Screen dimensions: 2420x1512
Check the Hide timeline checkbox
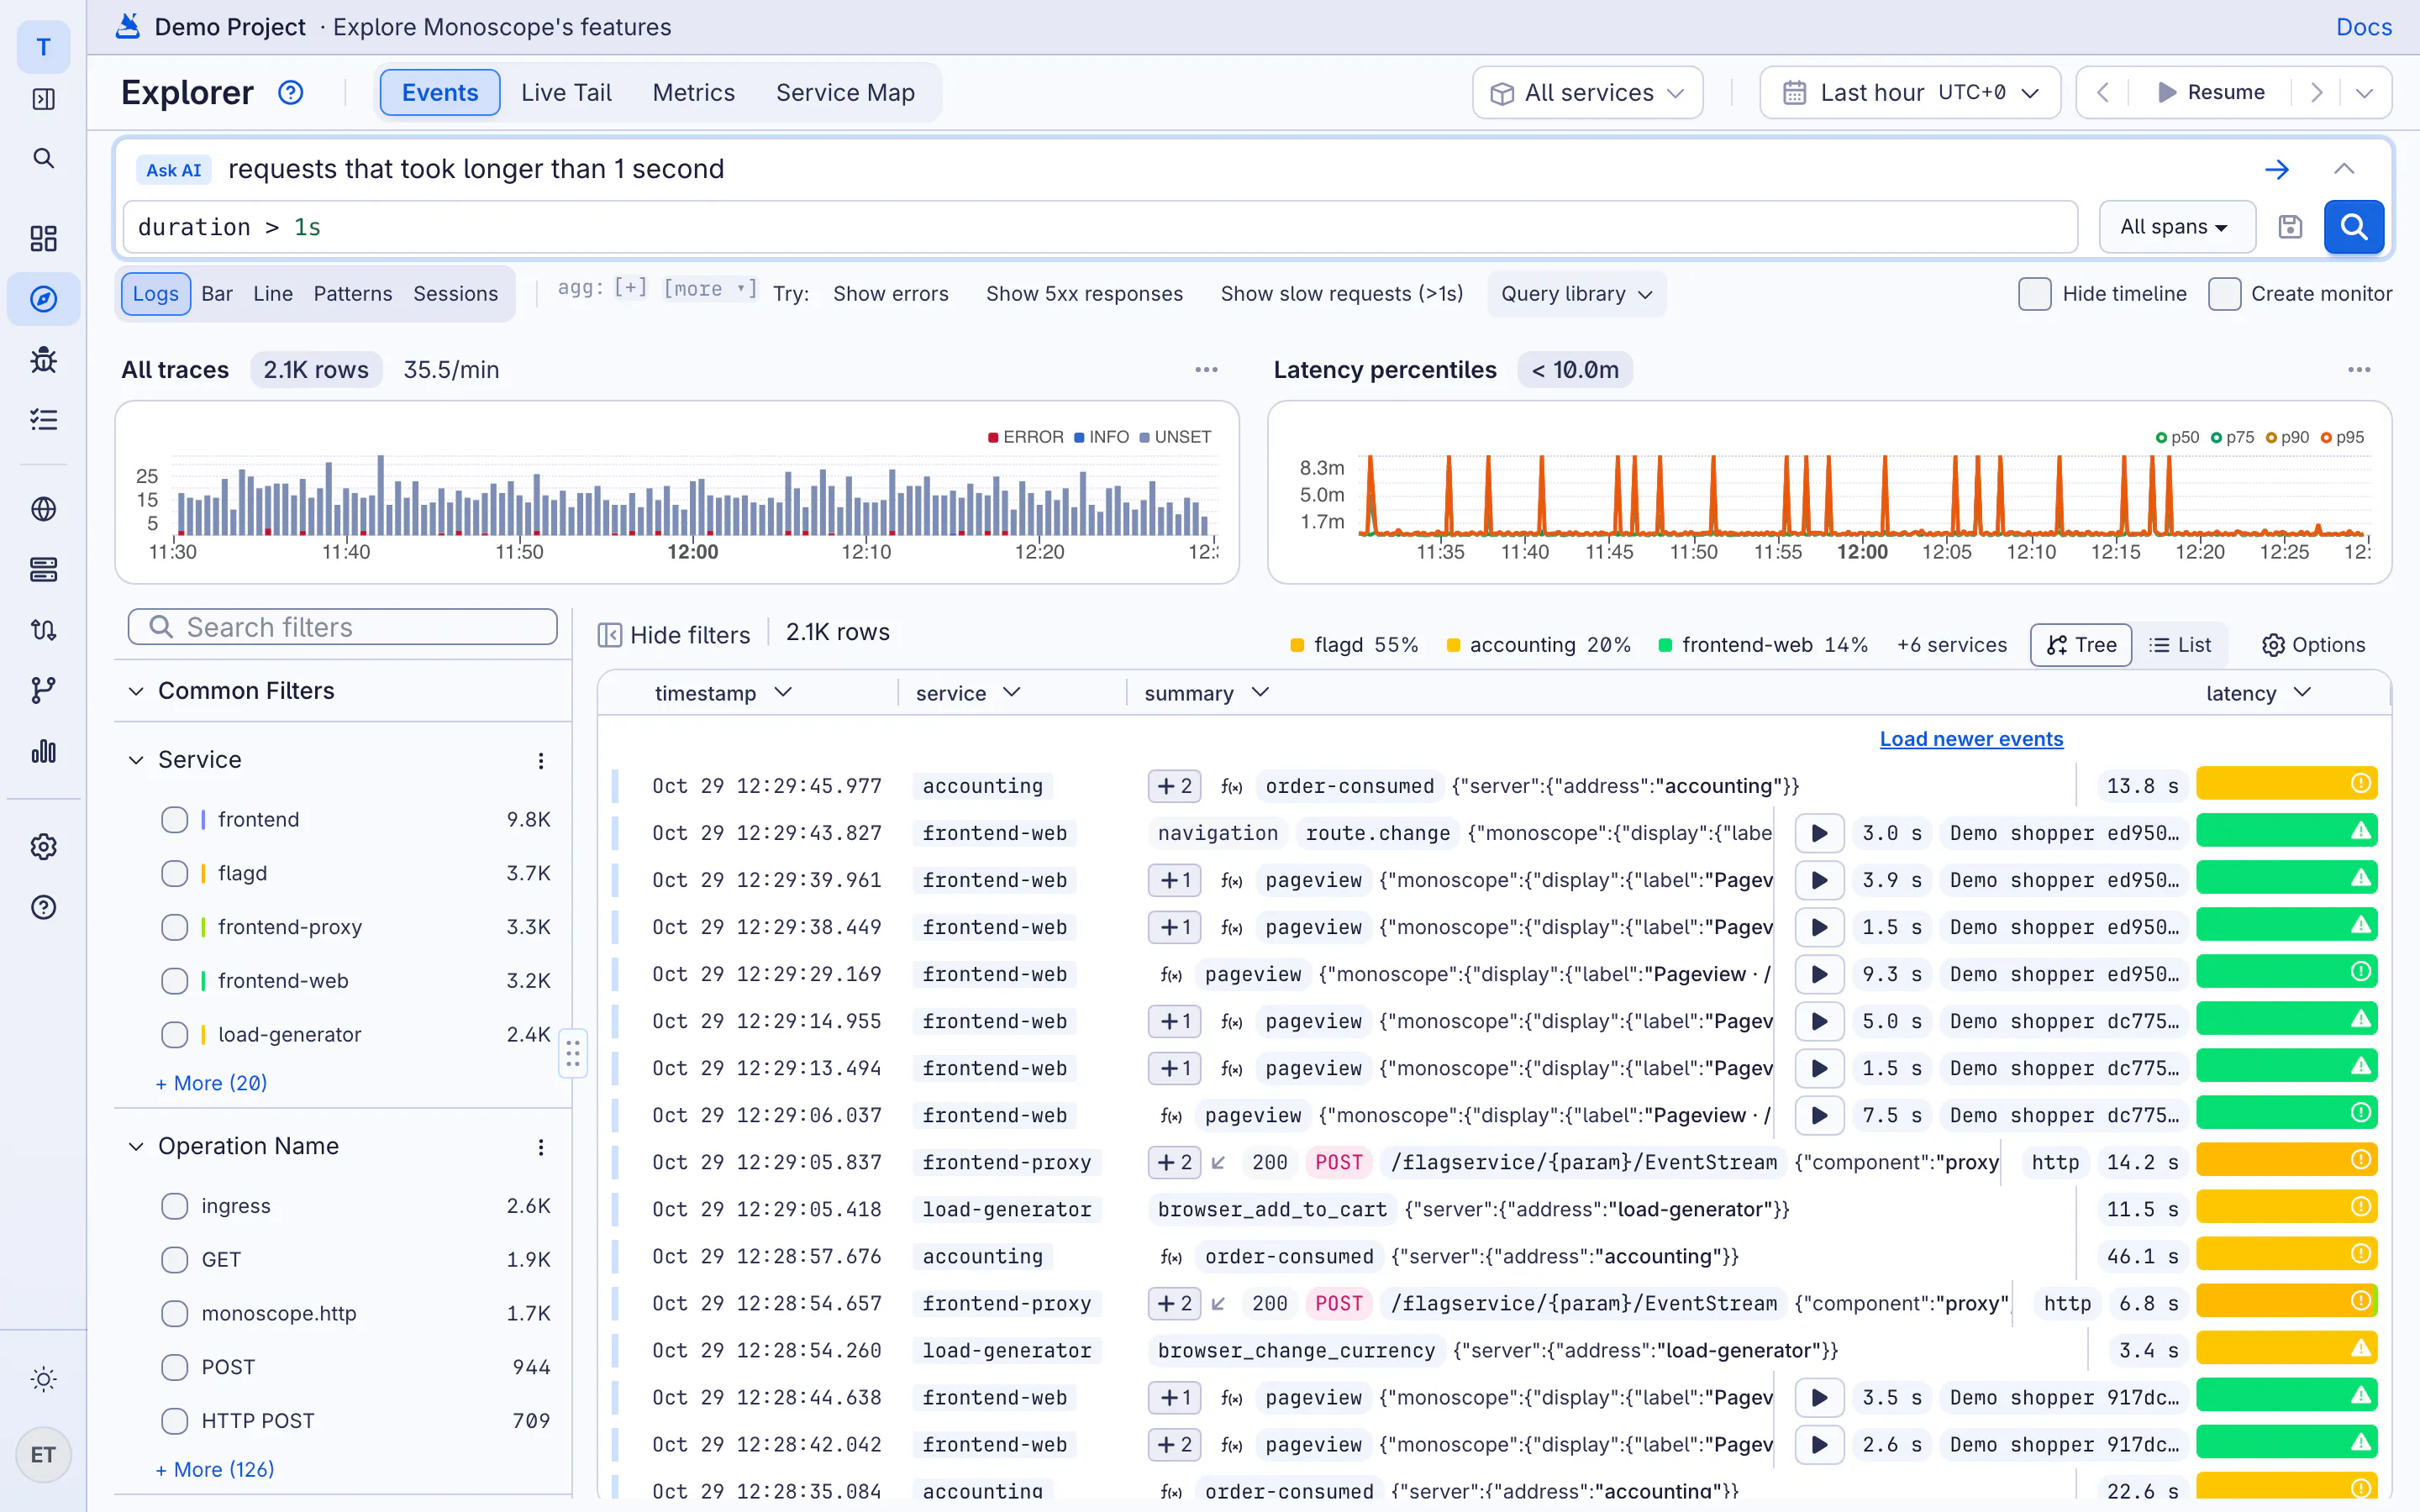coord(2034,294)
